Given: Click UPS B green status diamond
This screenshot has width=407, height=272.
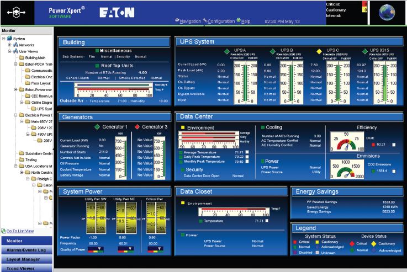Looking at the screenshot, I should [x=273, y=51].
